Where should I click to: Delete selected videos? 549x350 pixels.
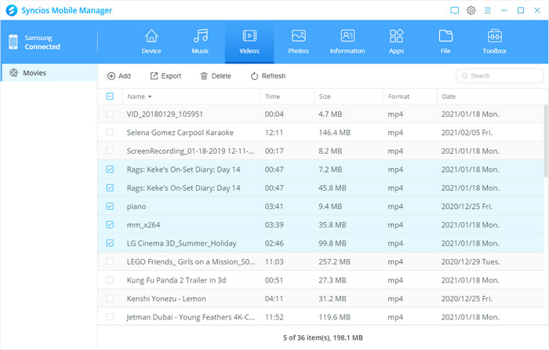216,76
